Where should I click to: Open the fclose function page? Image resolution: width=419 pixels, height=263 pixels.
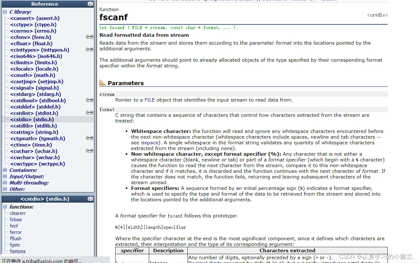[16, 220]
